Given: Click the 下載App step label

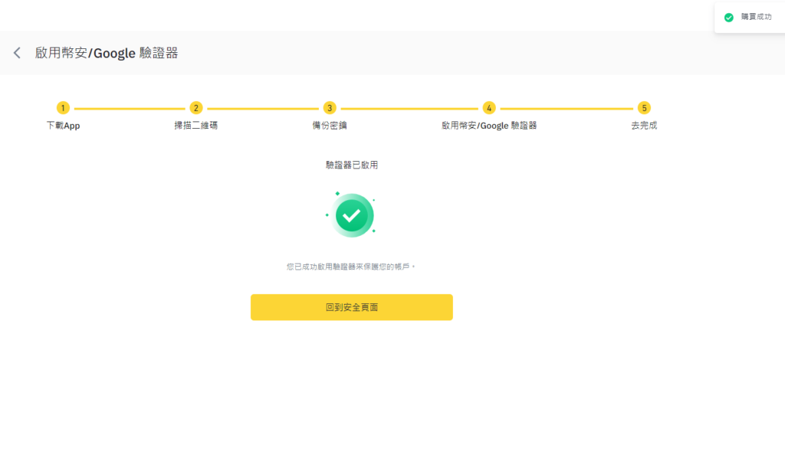Looking at the screenshot, I should coord(64,125).
